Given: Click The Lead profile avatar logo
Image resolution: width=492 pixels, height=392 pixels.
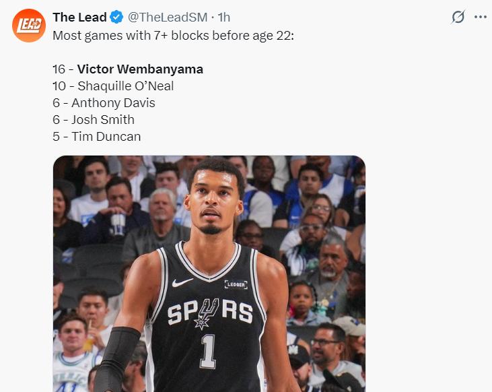Looking at the screenshot, I should (x=29, y=26).
